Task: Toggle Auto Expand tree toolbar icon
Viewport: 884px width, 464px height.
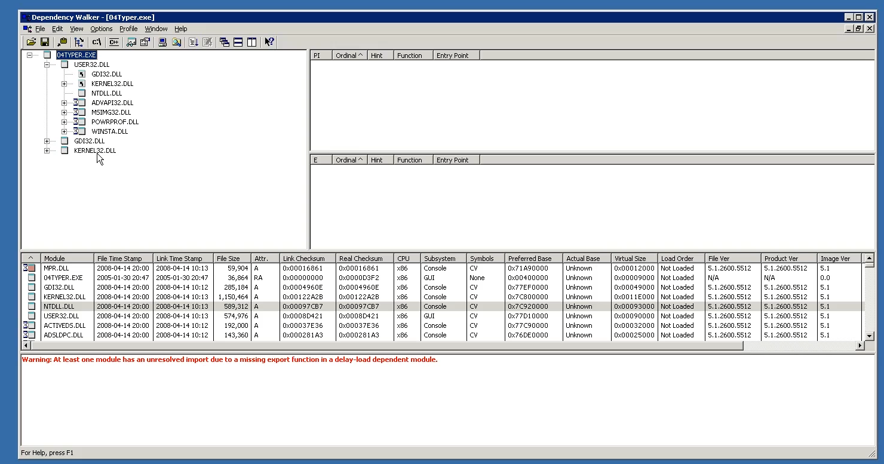Action: coord(79,42)
